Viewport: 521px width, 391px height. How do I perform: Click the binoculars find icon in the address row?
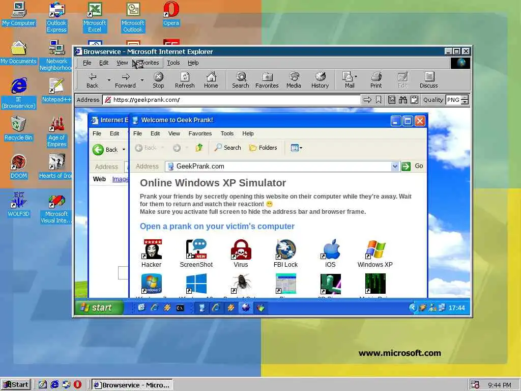403,100
